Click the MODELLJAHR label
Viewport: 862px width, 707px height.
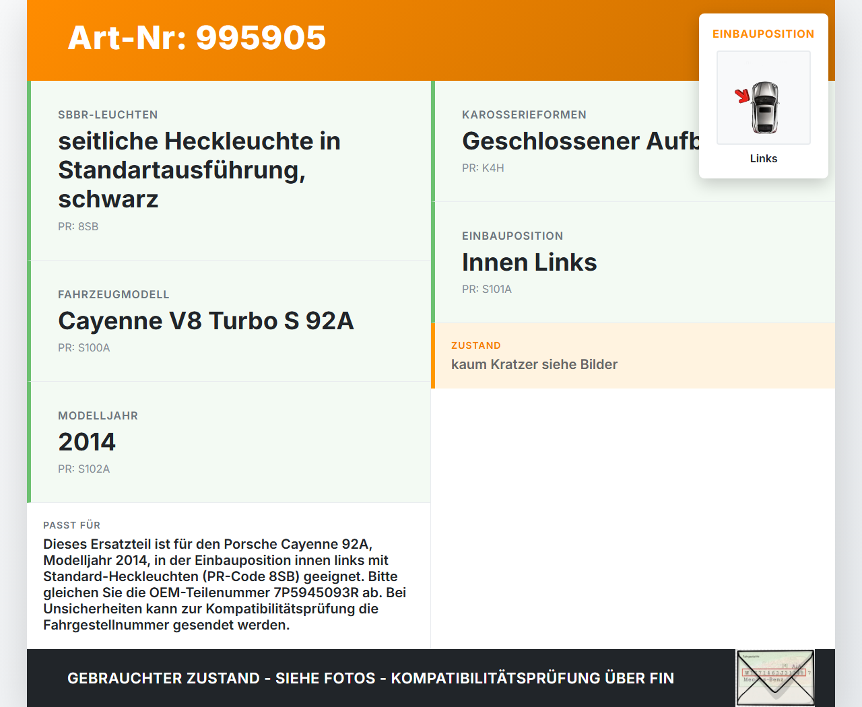click(x=98, y=415)
